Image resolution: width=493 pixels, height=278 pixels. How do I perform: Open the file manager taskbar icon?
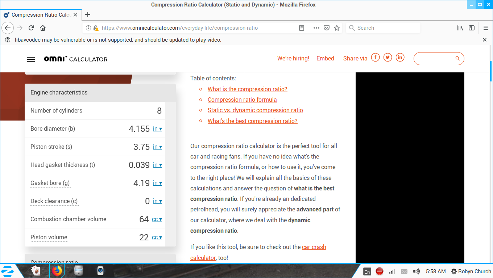(79, 271)
